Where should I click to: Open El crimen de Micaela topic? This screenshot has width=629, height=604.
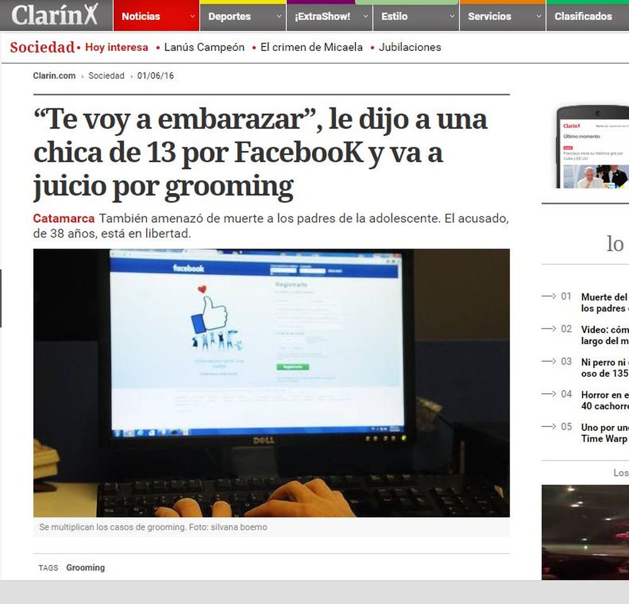[x=311, y=47]
